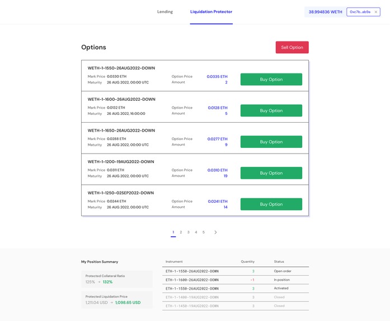Click the red Sell Option button
Viewport: 390px width, 321px height.
click(x=292, y=47)
